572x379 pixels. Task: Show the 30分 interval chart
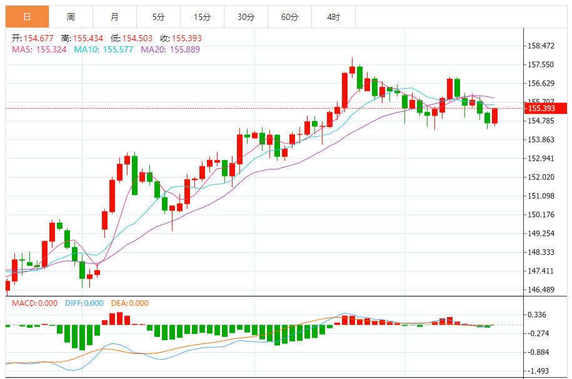click(246, 17)
